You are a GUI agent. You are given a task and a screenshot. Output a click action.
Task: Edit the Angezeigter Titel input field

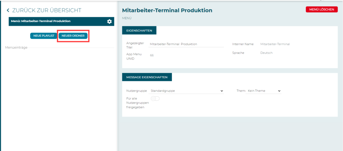click(186, 44)
